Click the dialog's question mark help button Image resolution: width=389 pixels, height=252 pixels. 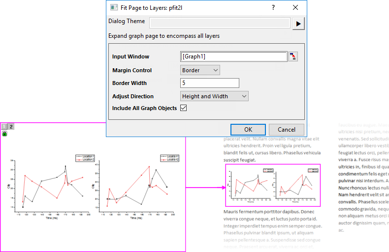tap(273, 7)
